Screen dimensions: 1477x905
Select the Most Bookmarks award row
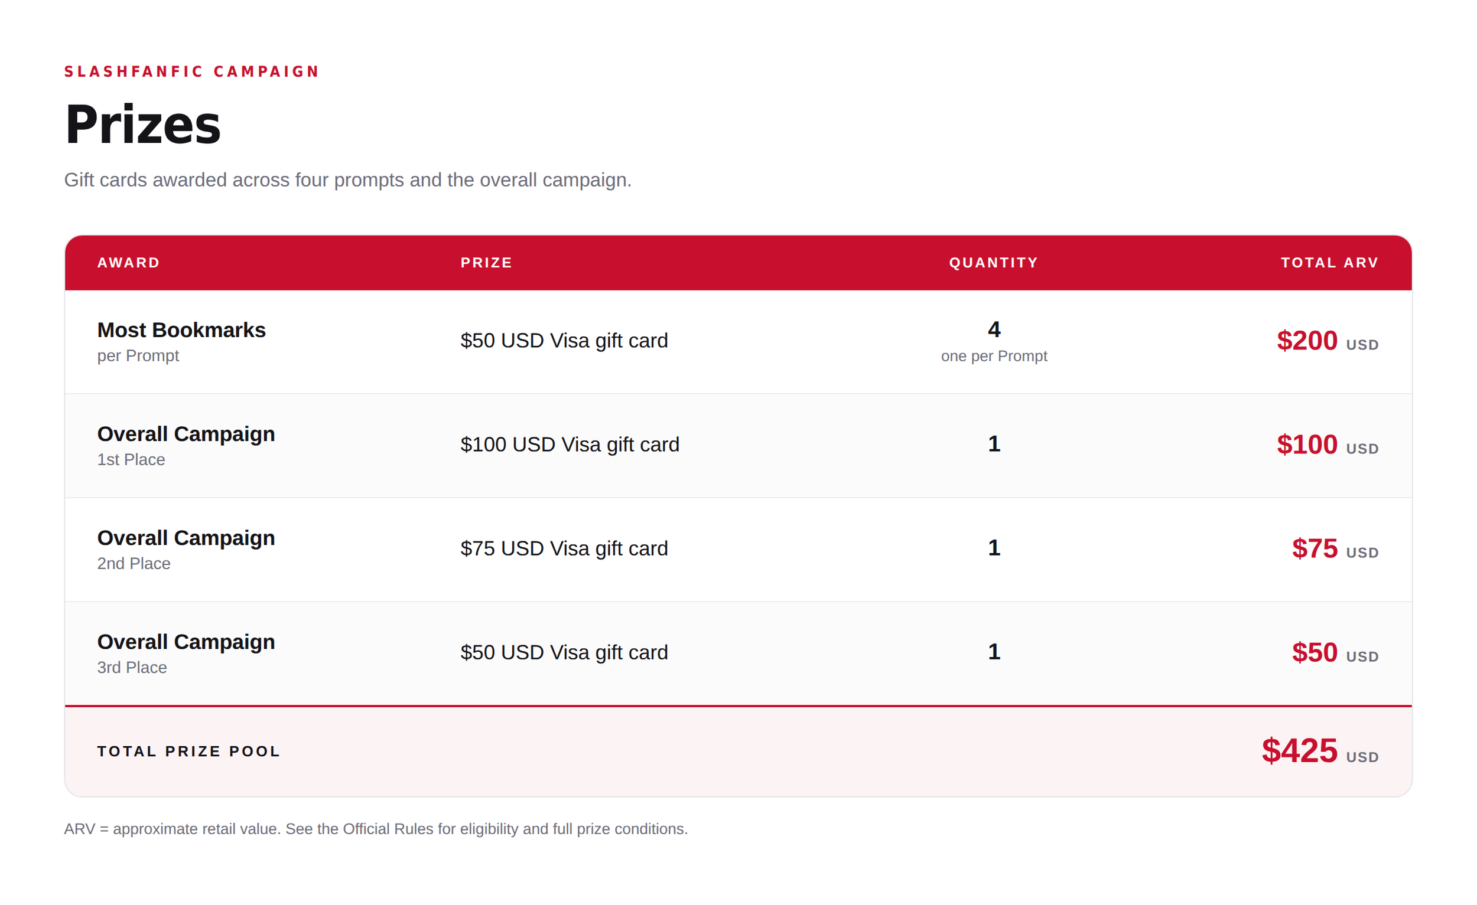pos(738,342)
